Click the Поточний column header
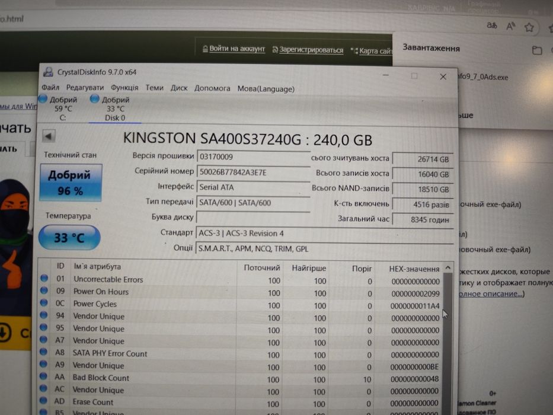Screen dimensions: 553x415 [262, 268]
